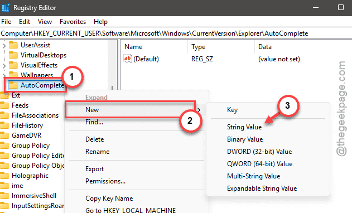The image size is (352, 213).
Task: Select DWORD (32-bit) Value option
Action: pos(259,152)
